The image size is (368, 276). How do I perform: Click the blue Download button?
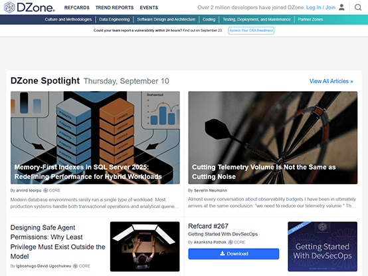pos(234,253)
